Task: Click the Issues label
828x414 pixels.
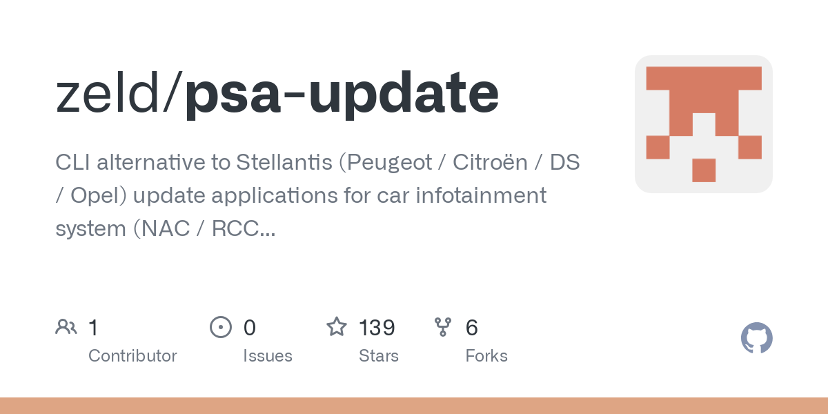Action: point(268,357)
